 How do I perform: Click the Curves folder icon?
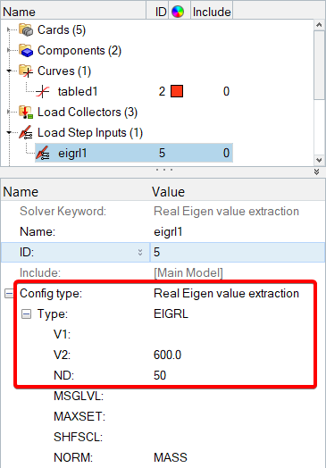point(26,71)
